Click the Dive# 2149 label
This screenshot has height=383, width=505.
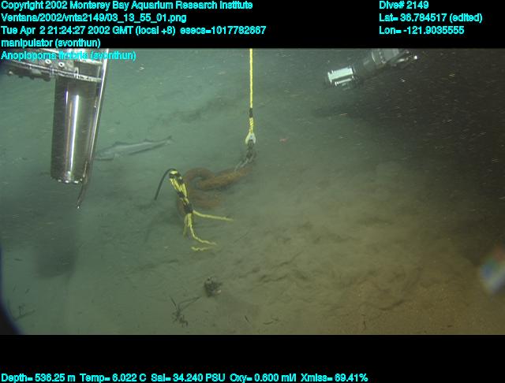point(405,6)
